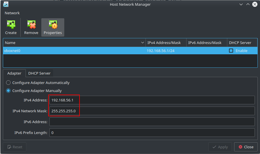Click the Remove network icon
Viewport: 260px width, 154px height.
[31, 25]
